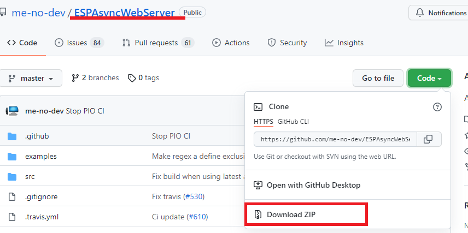Switch to the Code tab
Viewport: 468px width, 233px height.
(x=22, y=43)
